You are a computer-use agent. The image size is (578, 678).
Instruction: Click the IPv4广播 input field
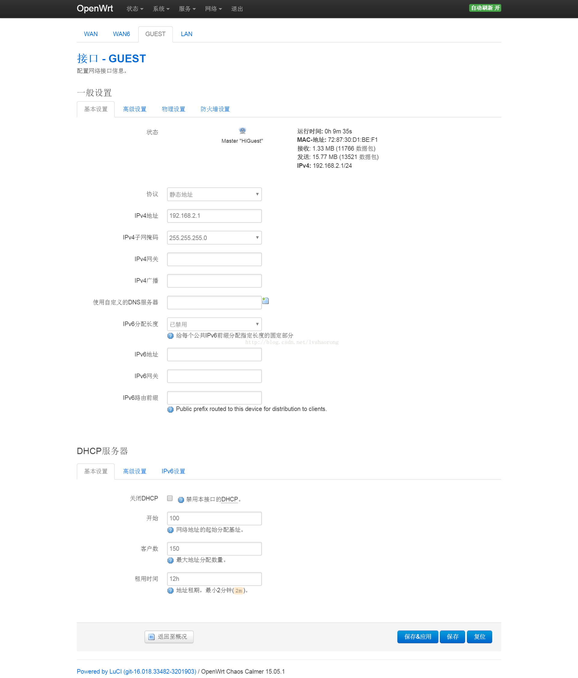(214, 281)
